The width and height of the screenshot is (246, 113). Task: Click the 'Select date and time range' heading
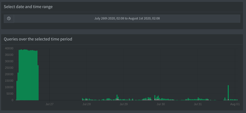coord(28,7)
